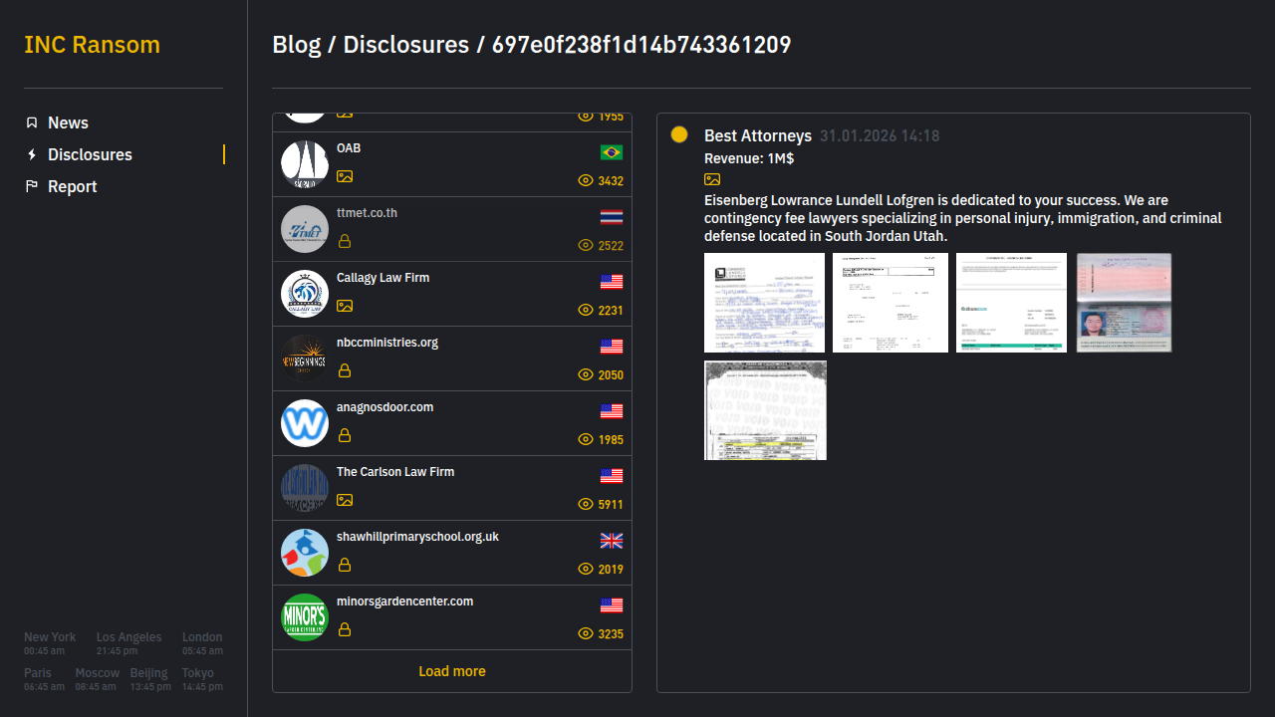
Task: Click the lightning bolt icon beside Disclosures
Action: pyautogui.click(x=32, y=154)
